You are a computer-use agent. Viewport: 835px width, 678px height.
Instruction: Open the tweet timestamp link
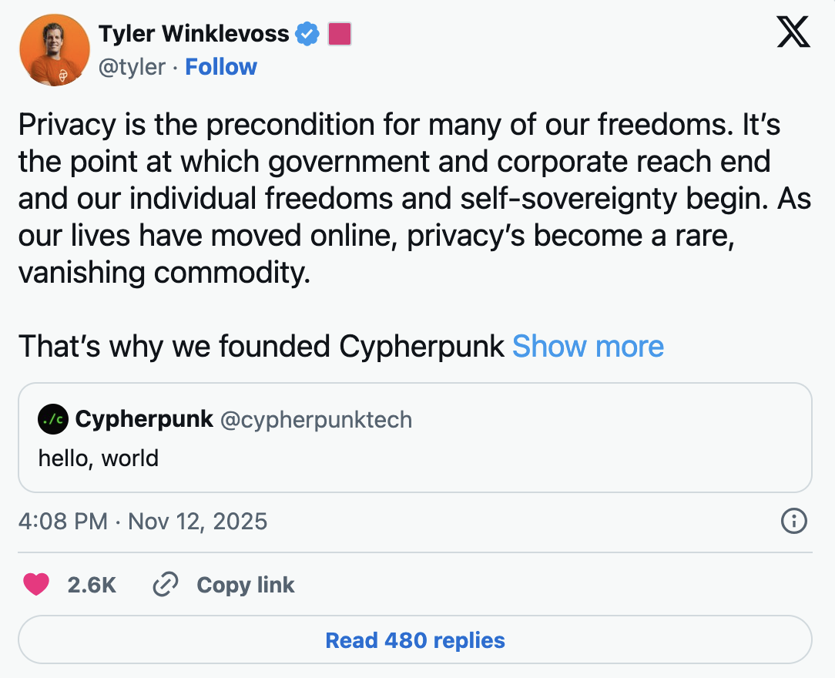click(143, 522)
